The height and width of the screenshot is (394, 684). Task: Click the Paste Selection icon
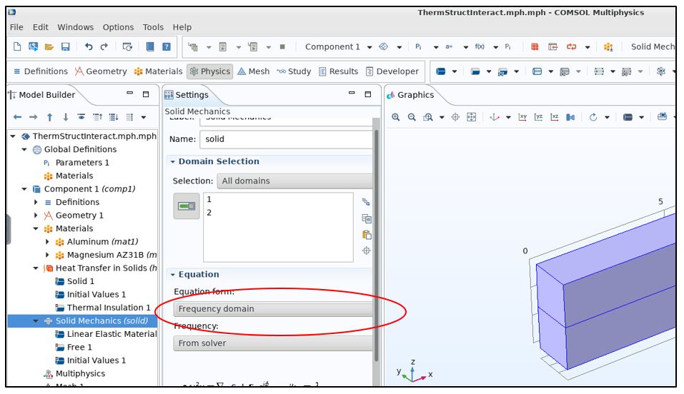coord(367,235)
